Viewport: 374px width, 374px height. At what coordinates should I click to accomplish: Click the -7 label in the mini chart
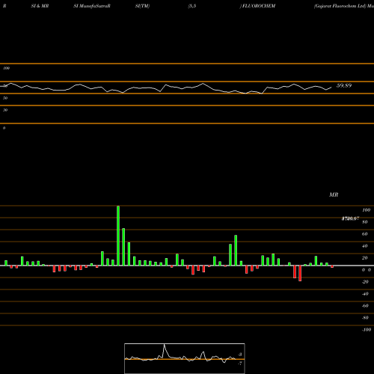click(240, 364)
